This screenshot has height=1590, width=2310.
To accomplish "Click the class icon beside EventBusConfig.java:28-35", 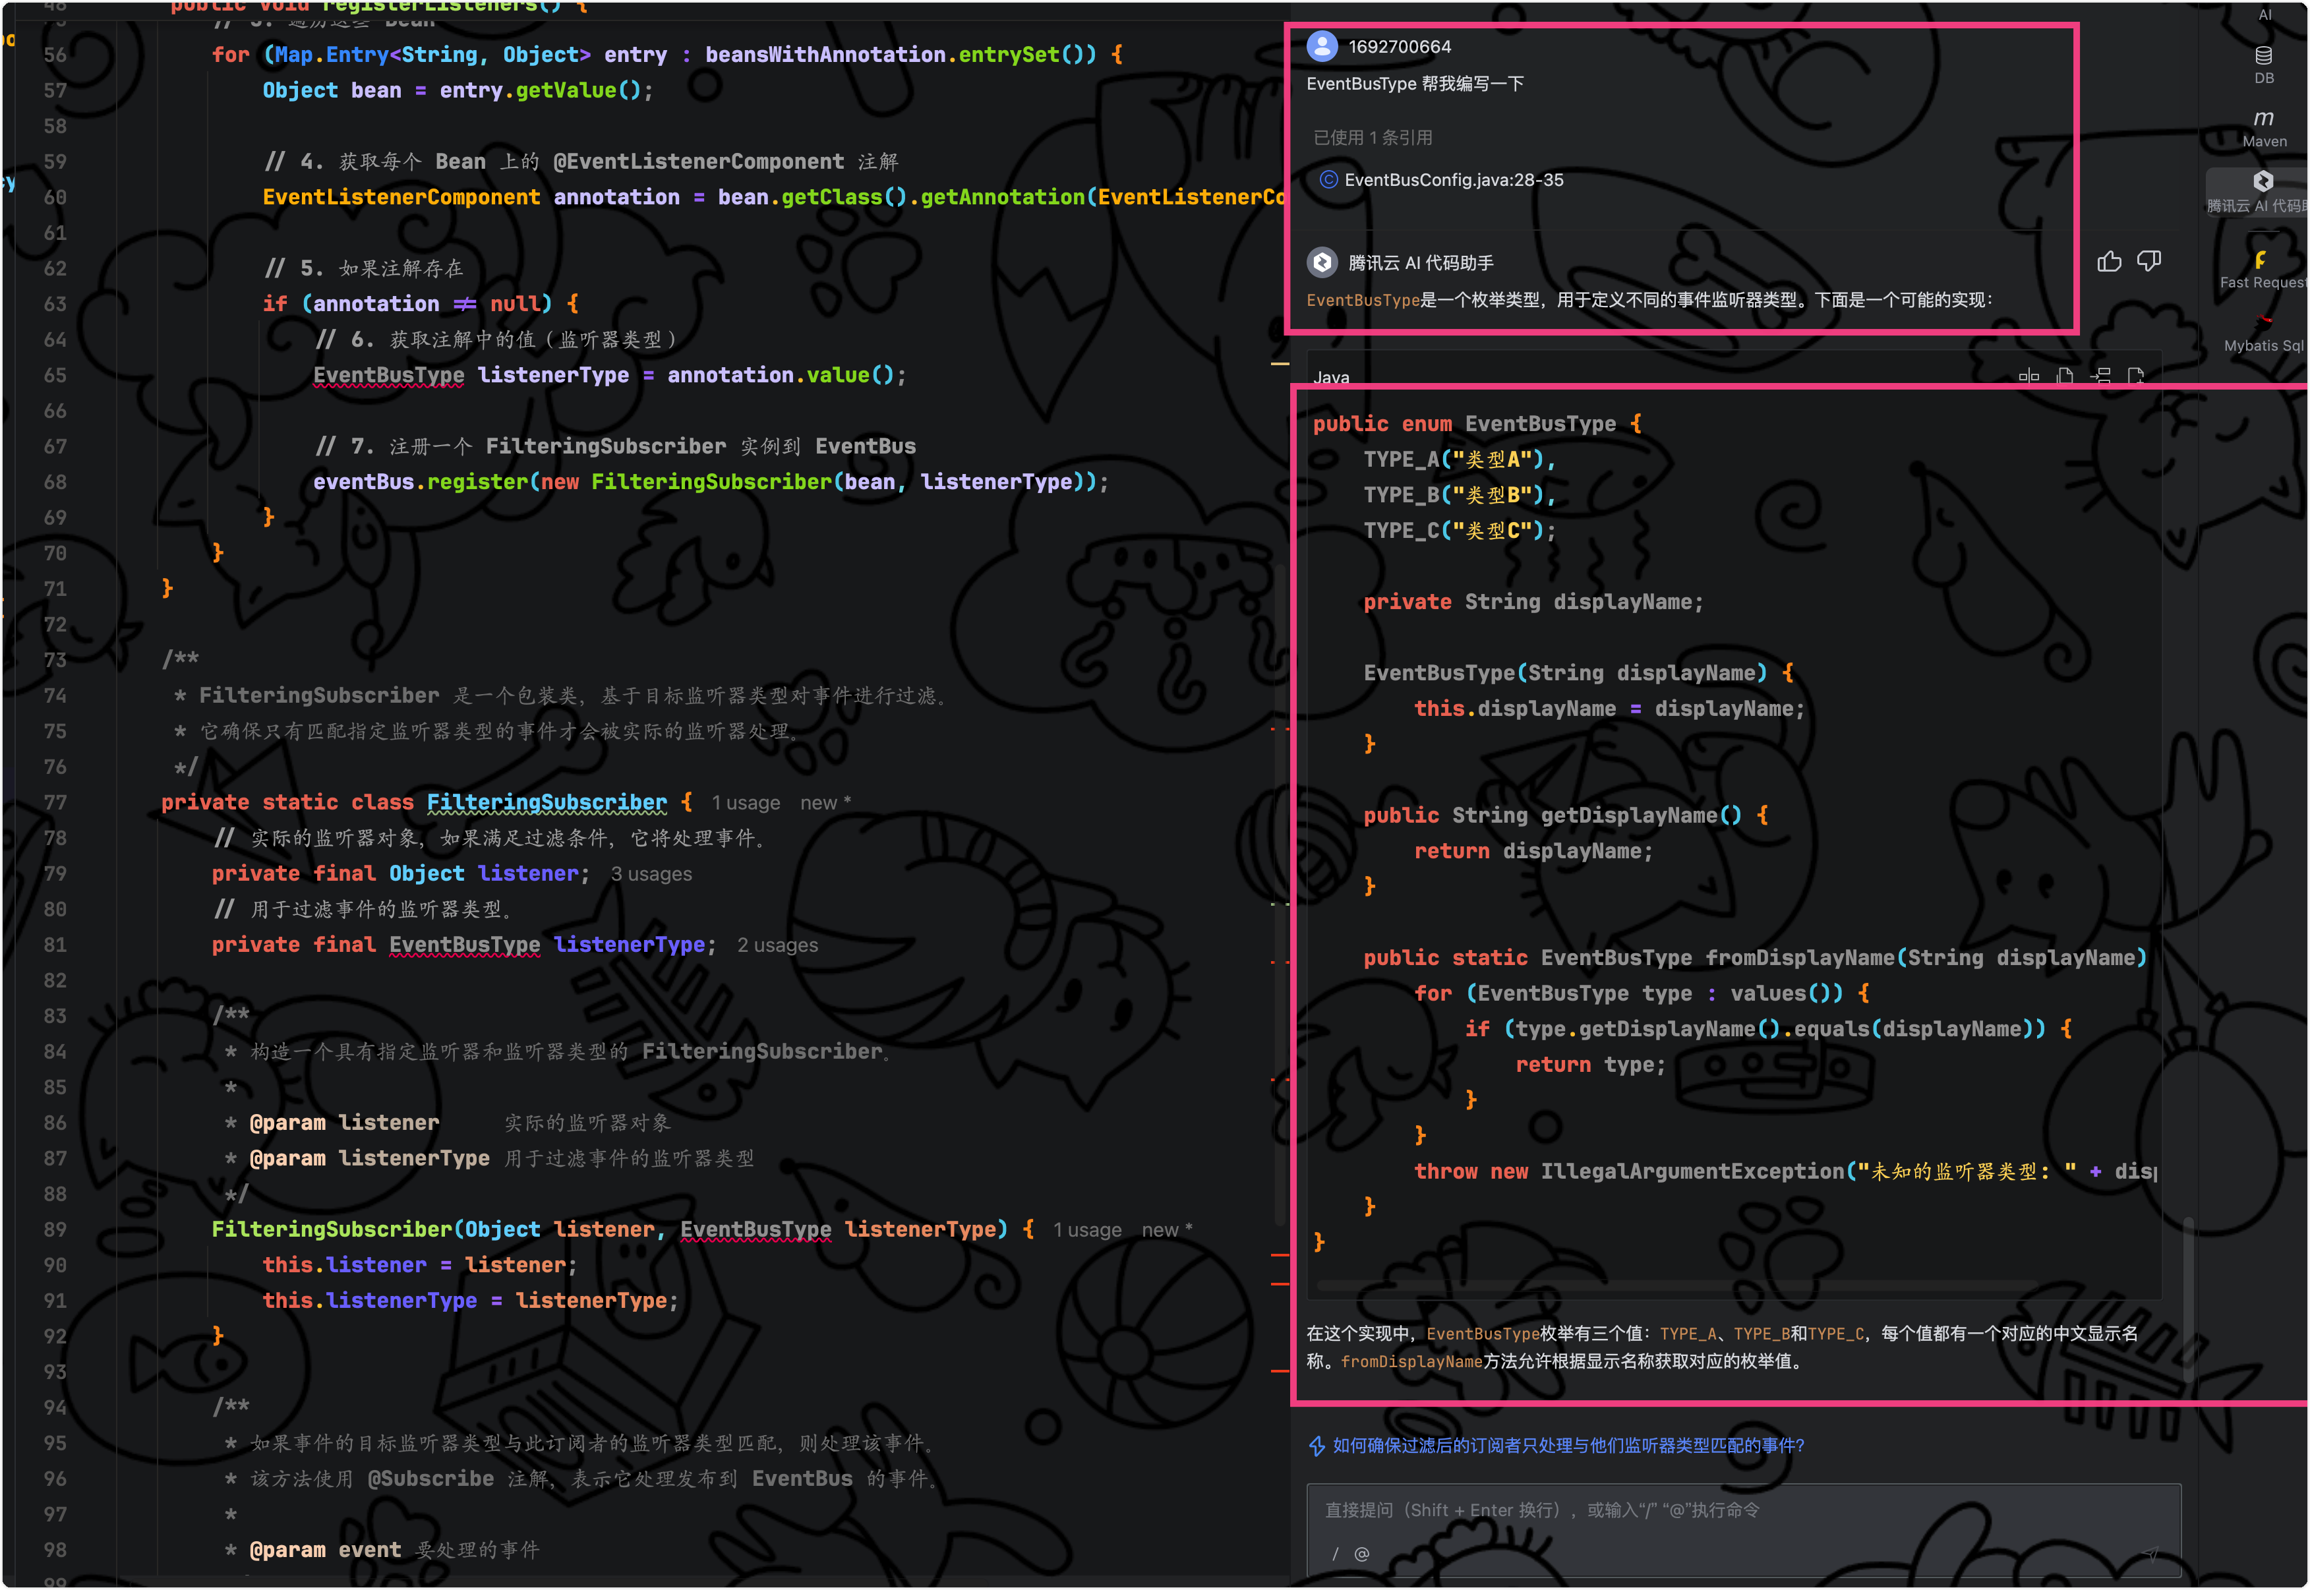I will 1328,181.
